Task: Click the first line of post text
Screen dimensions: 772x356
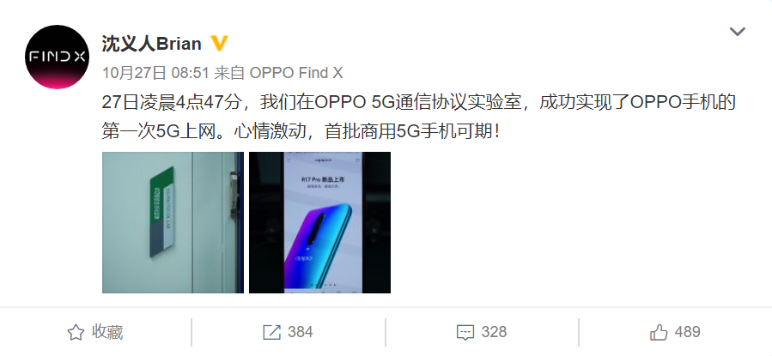Action: 418,103
